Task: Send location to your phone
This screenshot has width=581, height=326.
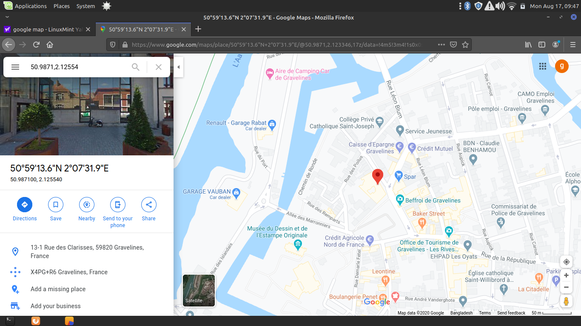Action: pyautogui.click(x=118, y=213)
